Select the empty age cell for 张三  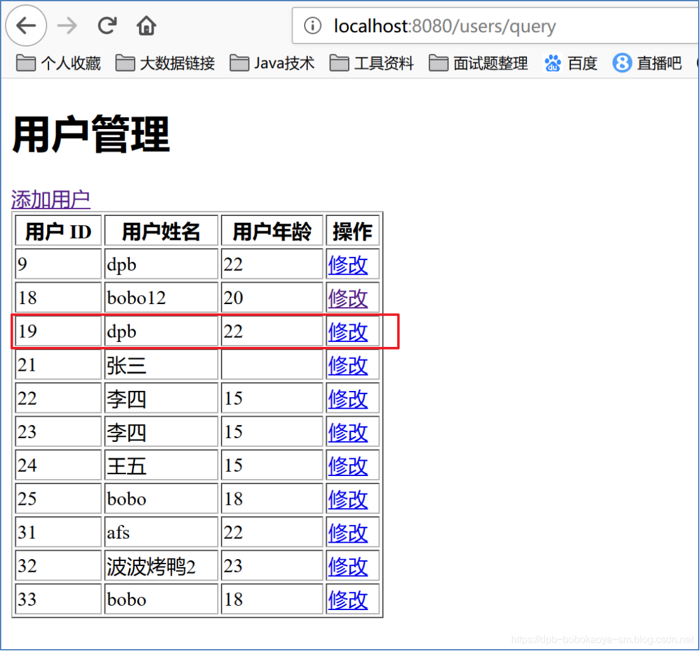pos(272,365)
